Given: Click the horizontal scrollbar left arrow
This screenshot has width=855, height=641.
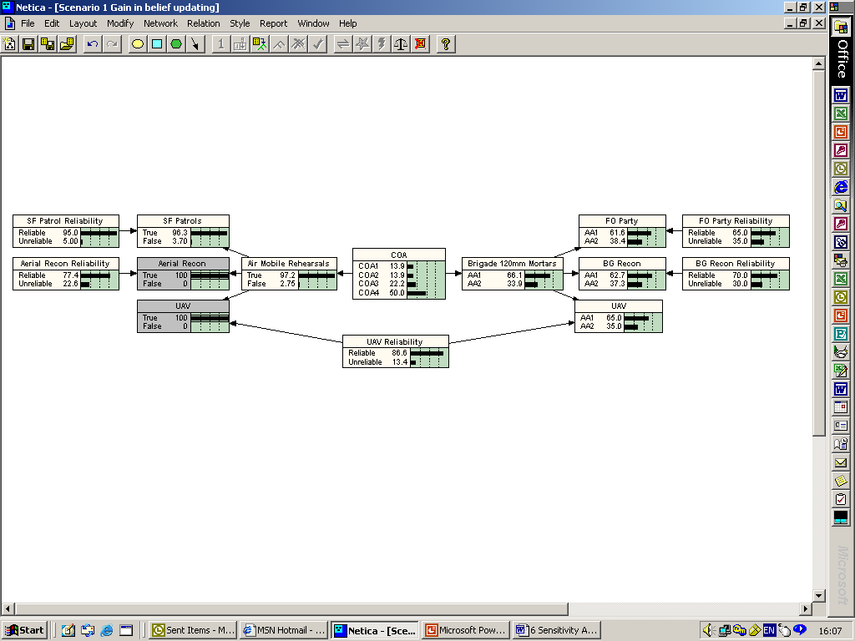Looking at the screenshot, I should tap(8, 608).
